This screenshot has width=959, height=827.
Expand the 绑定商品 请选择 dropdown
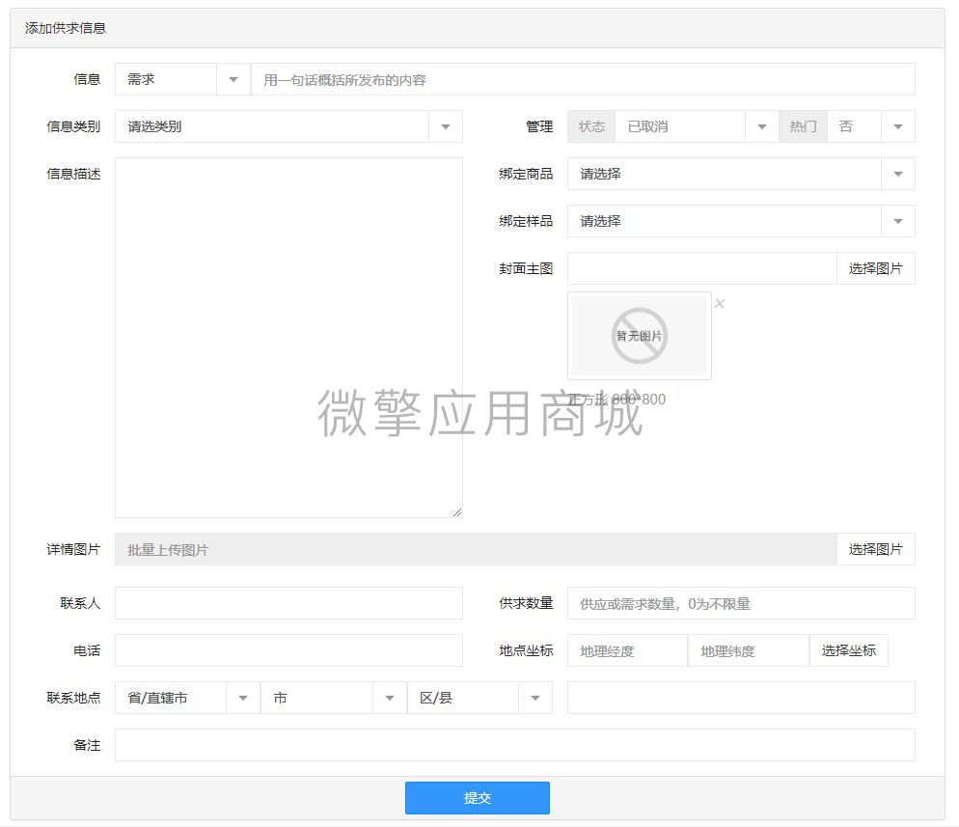pyautogui.click(x=741, y=174)
